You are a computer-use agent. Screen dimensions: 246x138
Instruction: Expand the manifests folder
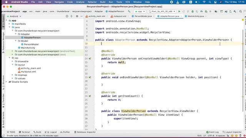[x=9, y=24]
